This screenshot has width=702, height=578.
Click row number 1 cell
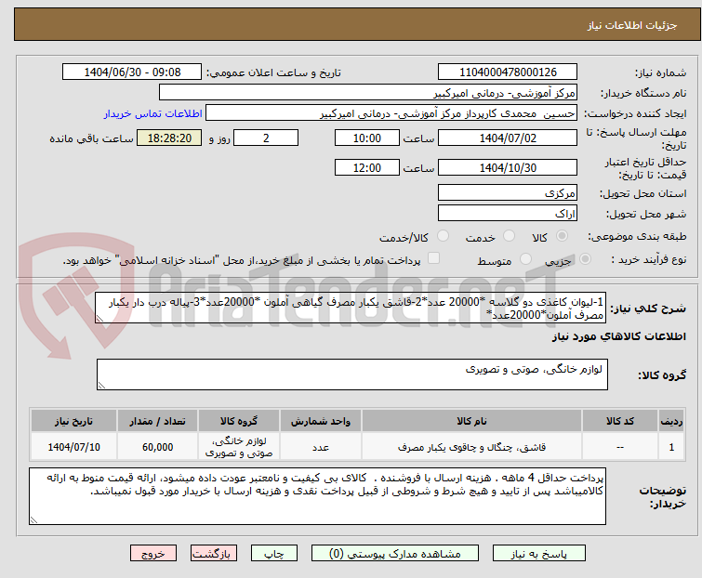[x=671, y=447]
